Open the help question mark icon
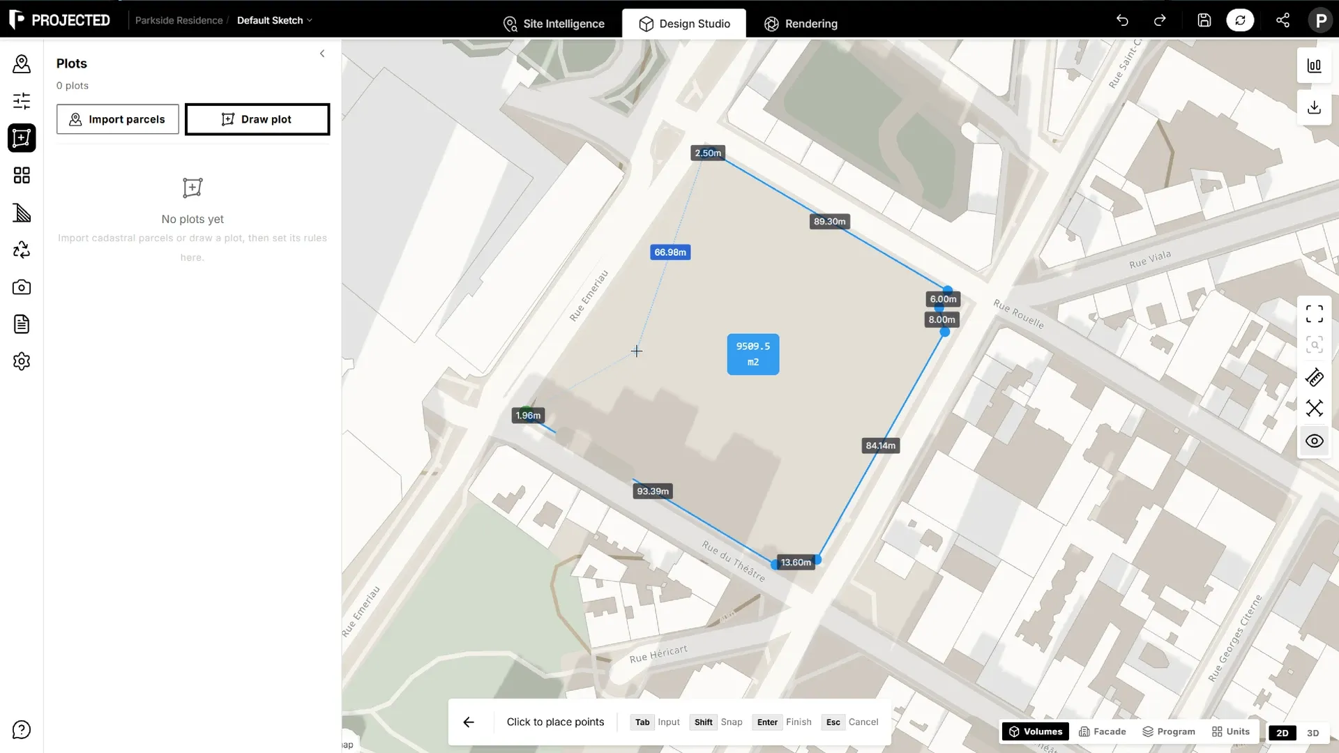 22,730
